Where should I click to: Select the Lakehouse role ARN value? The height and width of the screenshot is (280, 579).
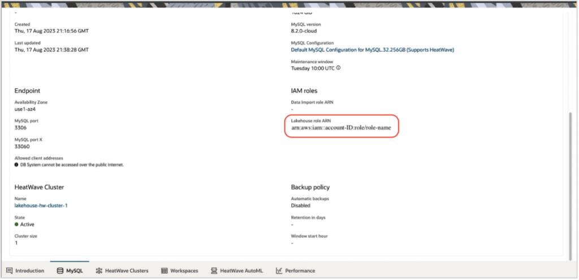pos(341,128)
